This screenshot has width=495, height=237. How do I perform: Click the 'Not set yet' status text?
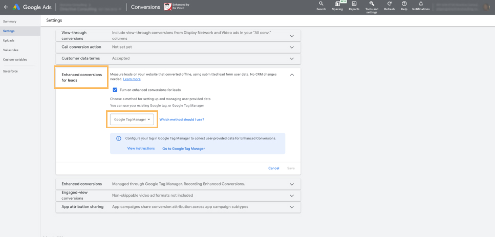[122, 47]
